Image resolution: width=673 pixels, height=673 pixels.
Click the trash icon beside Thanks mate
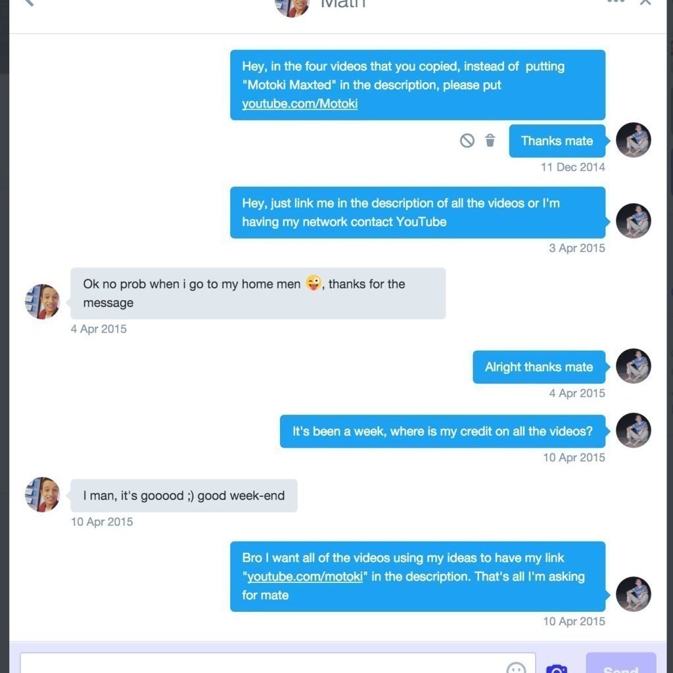click(x=490, y=141)
